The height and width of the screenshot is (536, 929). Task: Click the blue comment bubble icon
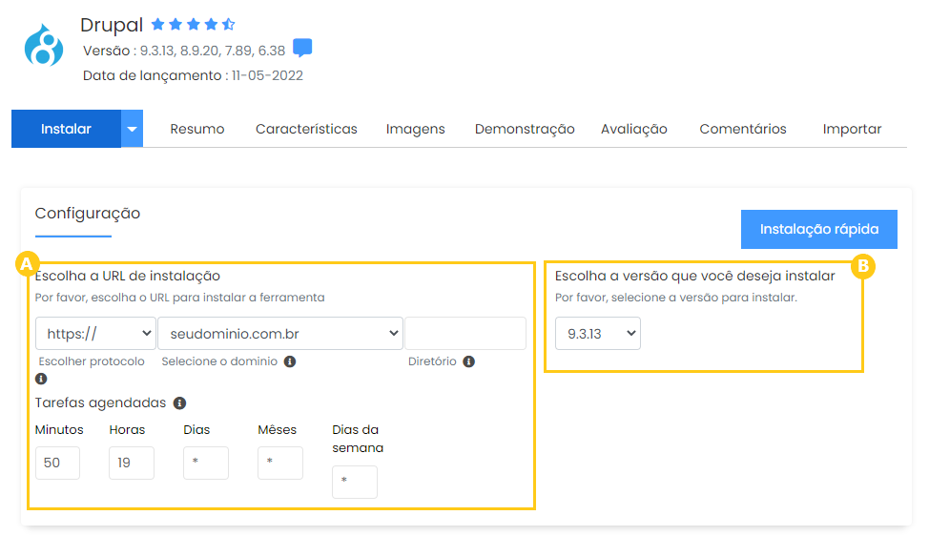302,48
